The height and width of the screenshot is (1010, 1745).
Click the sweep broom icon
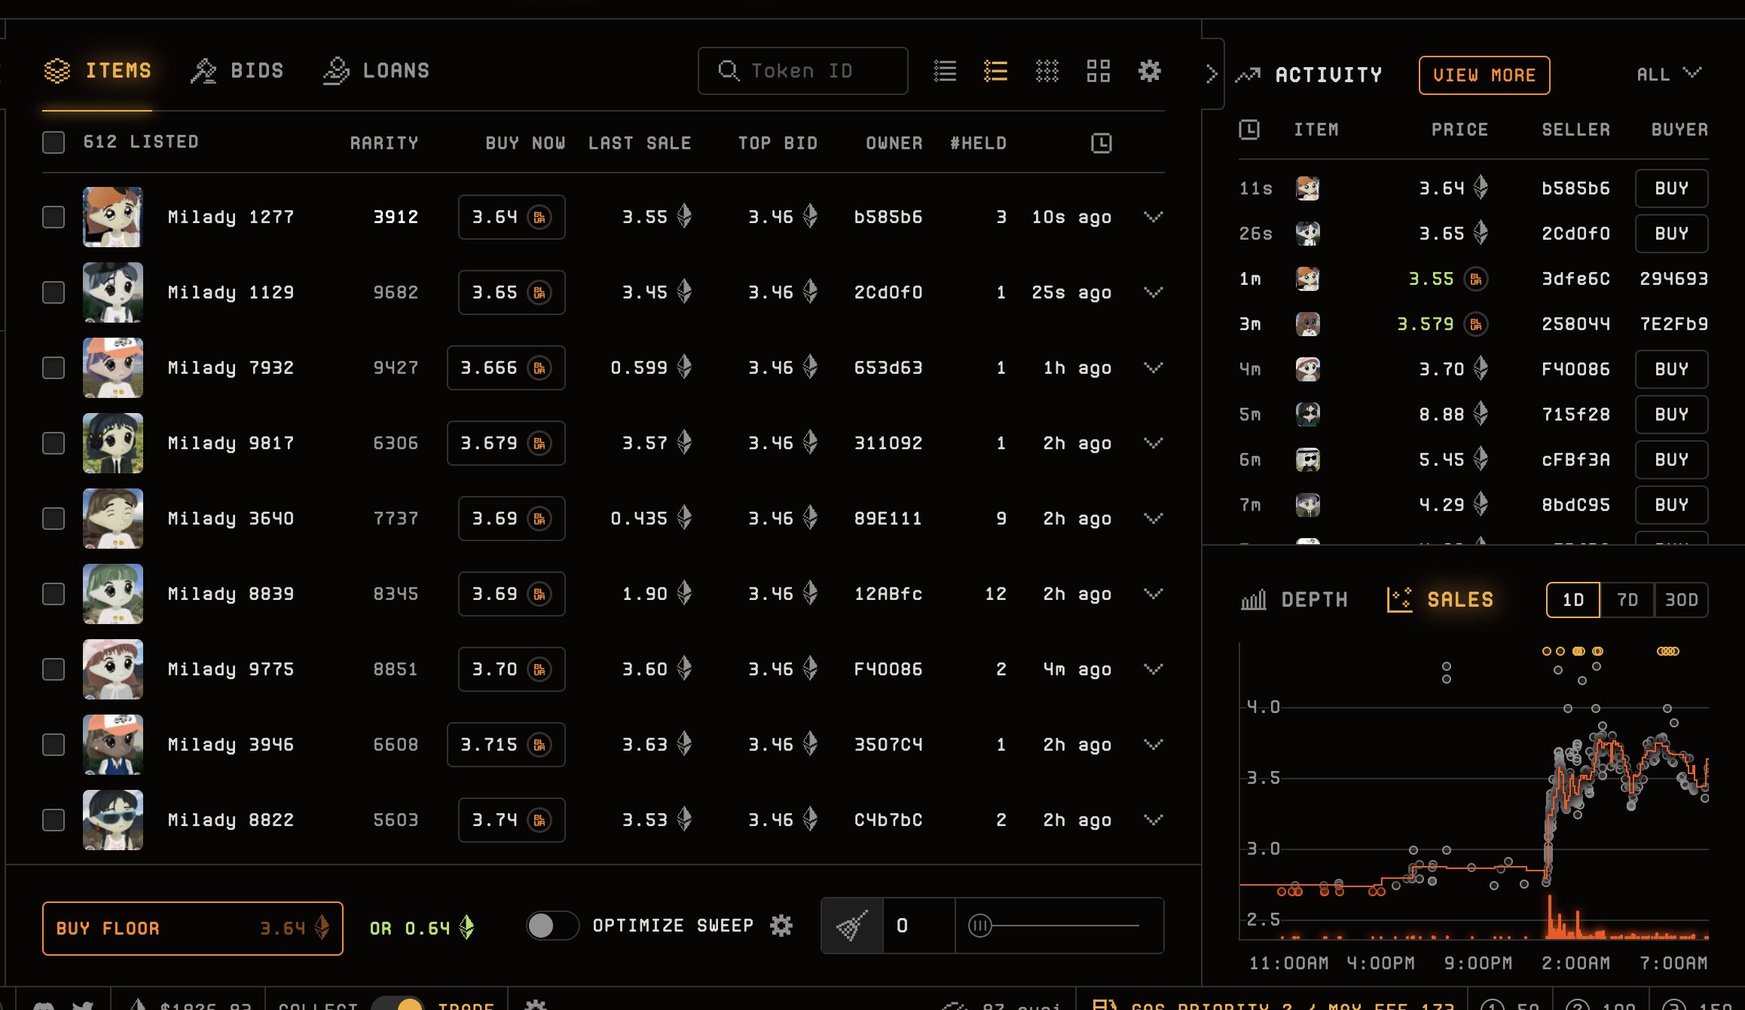coord(852,926)
